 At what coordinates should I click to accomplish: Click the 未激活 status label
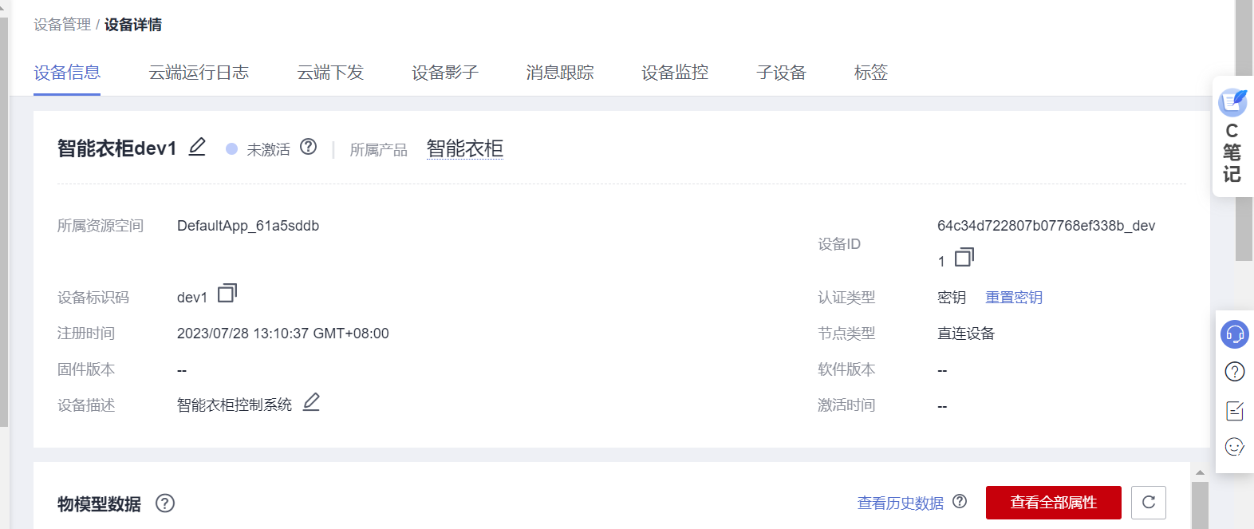coord(268,149)
